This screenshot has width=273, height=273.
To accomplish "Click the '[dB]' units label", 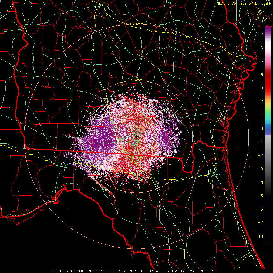I will coord(259,21).
